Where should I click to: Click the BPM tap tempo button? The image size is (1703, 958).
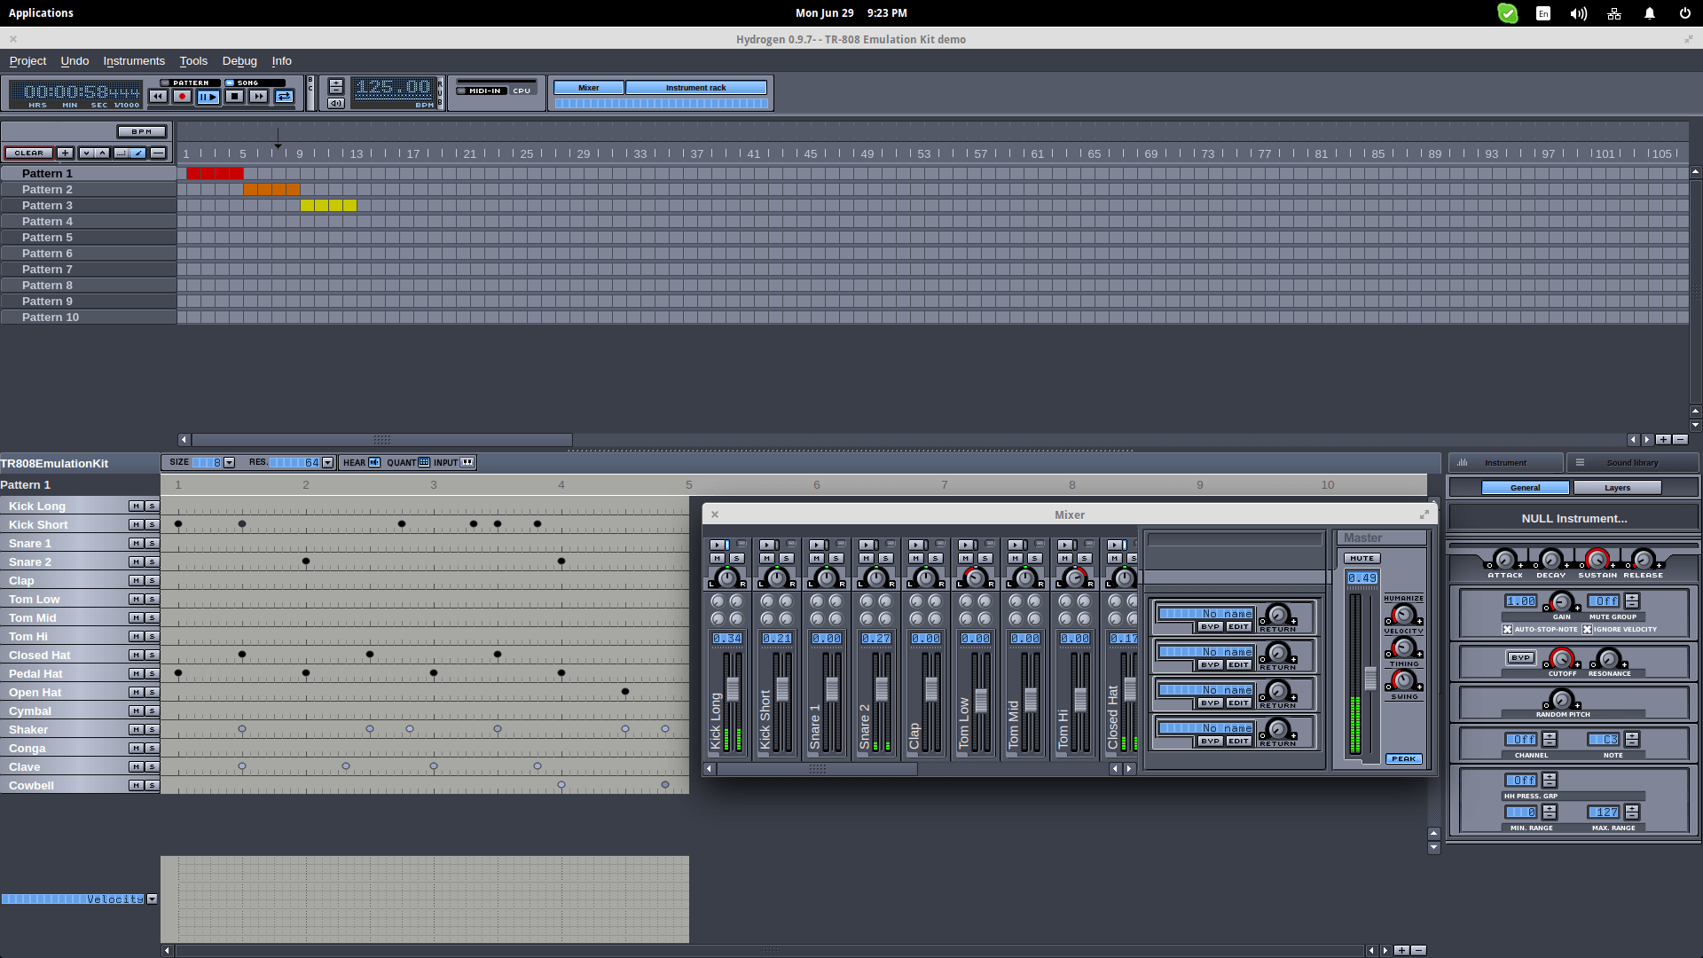(139, 131)
